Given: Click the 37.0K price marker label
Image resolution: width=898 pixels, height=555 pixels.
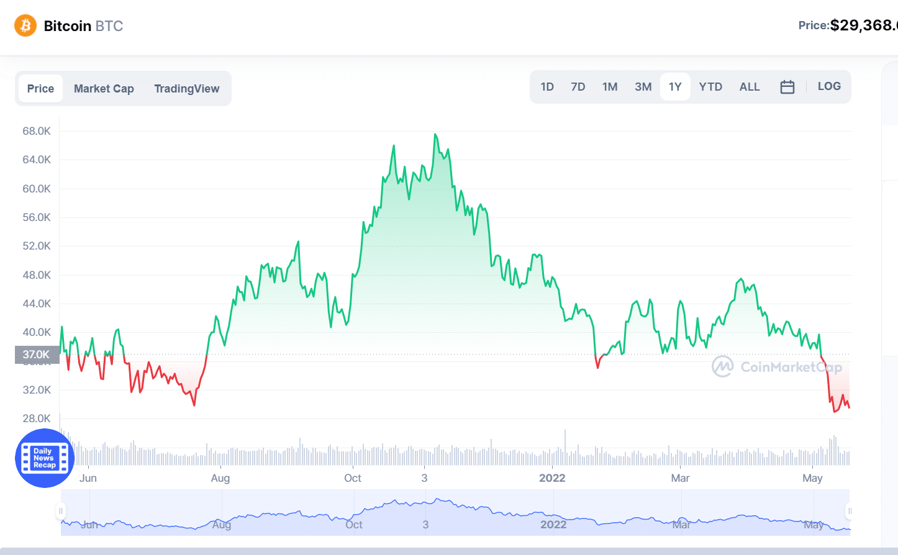Looking at the screenshot, I should tap(37, 355).
